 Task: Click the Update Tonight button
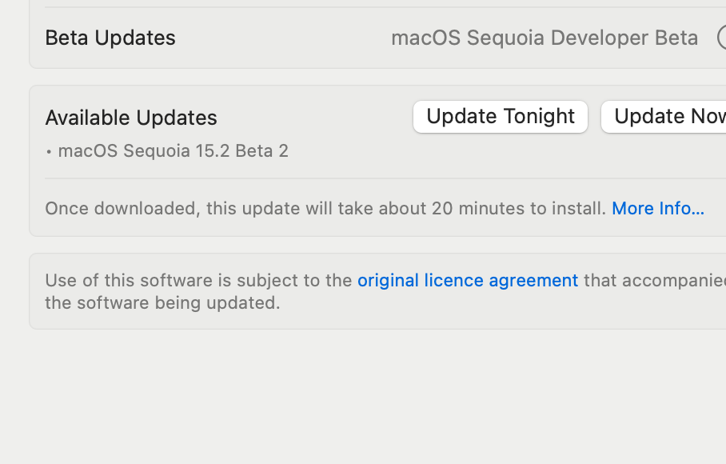[x=501, y=117]
